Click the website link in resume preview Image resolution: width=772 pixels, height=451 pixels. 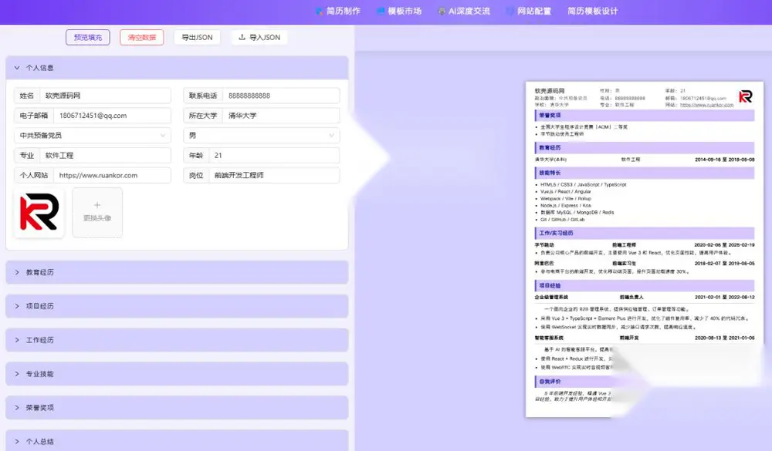(706, 105)
